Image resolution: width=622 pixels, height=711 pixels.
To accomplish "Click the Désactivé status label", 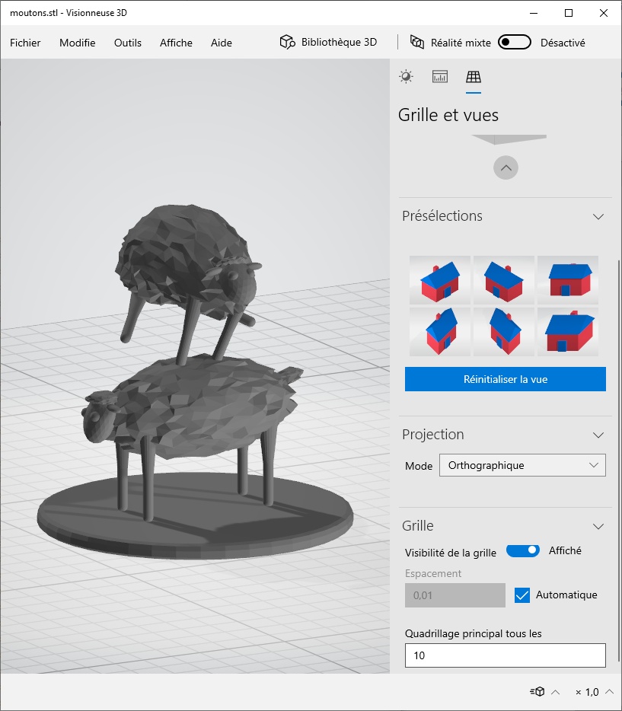I will click(563, 43).
